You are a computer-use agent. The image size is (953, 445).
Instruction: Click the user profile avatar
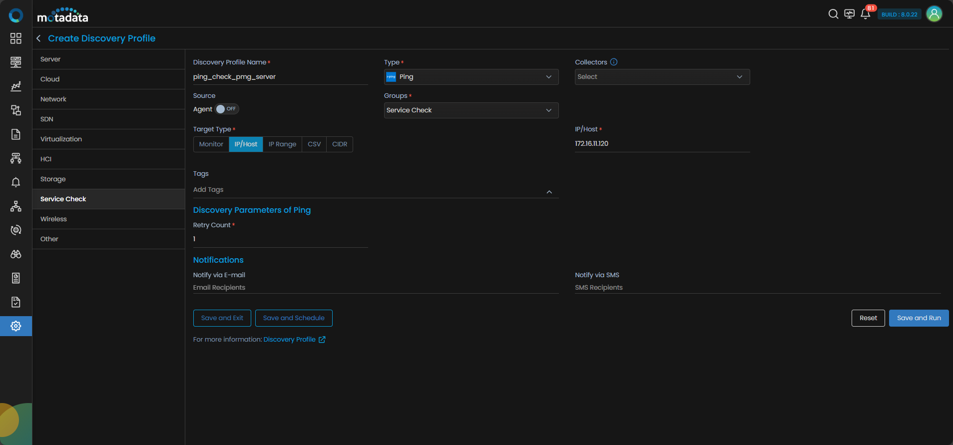(934, 14)
